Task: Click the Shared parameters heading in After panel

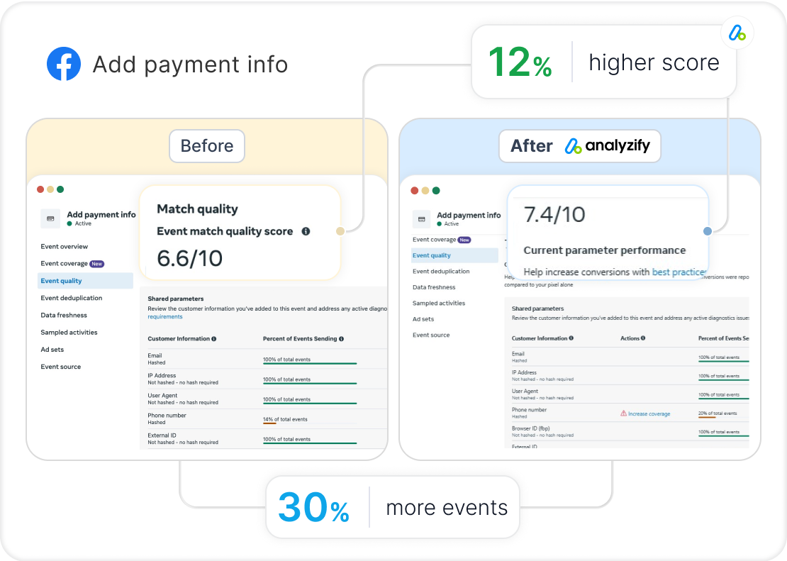Action: click(x=537, y=309)
